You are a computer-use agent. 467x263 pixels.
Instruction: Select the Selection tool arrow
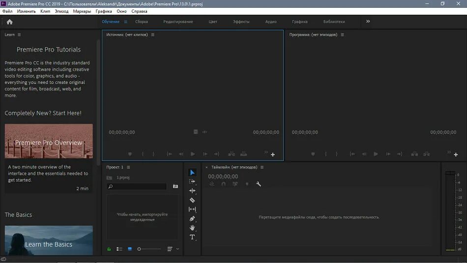[192, 172]
